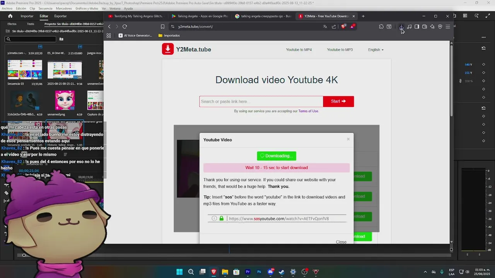
Task: Click the Search or paste link field
Action: (261, 102)
